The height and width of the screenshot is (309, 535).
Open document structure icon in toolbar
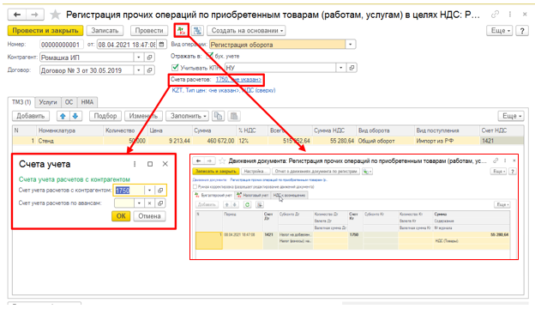click(197, 30)
